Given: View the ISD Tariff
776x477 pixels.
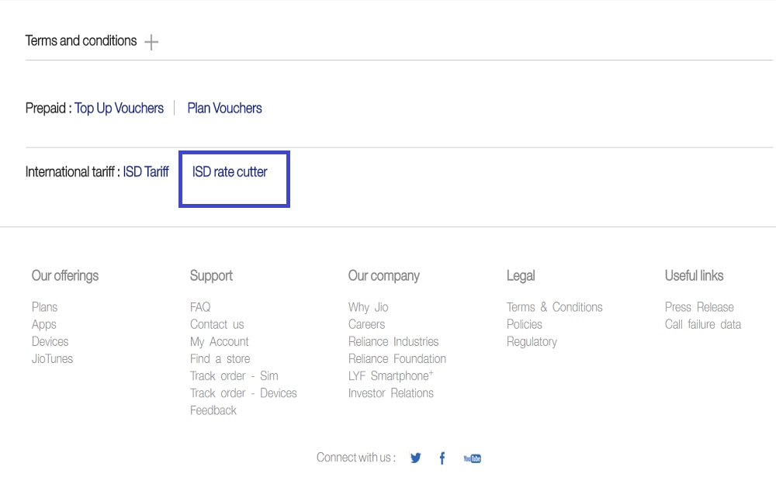Looking at the screenshot, I should [144, 172].
